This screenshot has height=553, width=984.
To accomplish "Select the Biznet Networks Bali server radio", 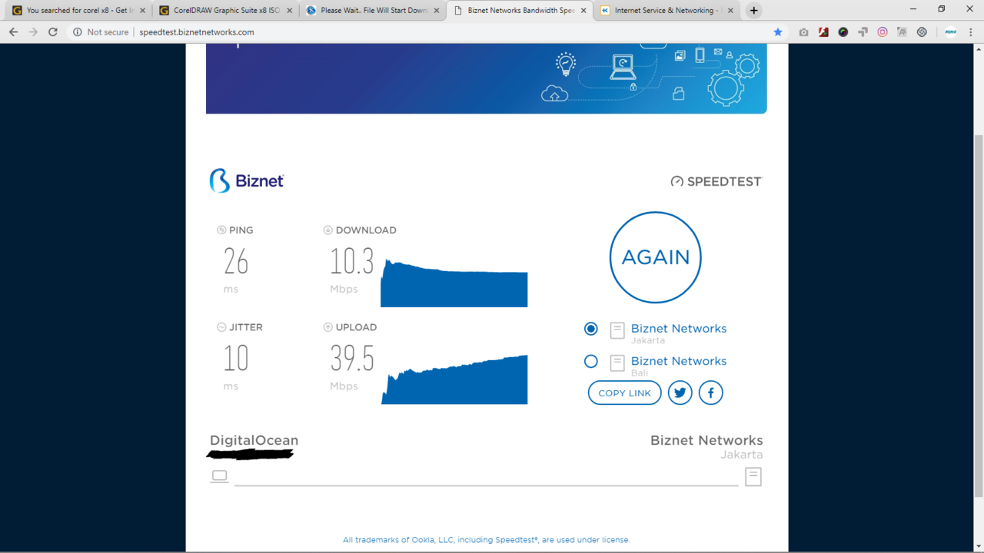I will pos(590,361).
